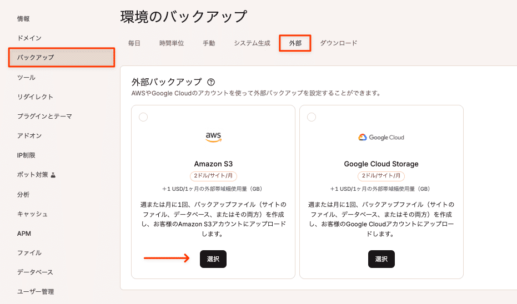
Task: Switch to the 毎日 tab
Action: point(134,43)
